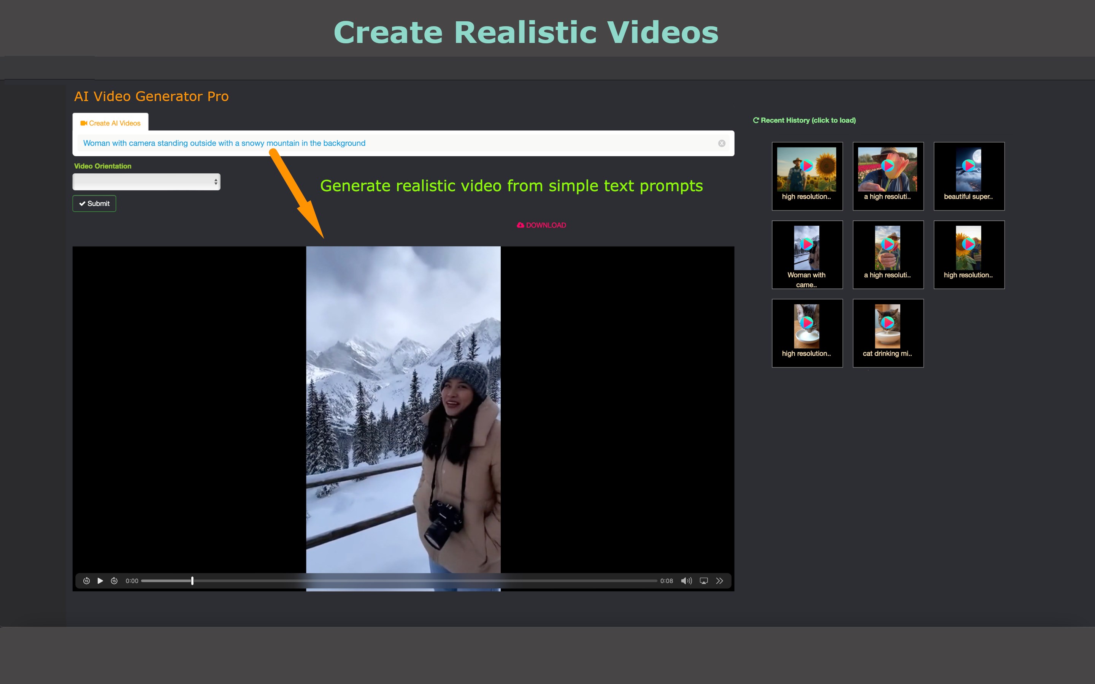Open AirPlay output from the player controls

704,581
